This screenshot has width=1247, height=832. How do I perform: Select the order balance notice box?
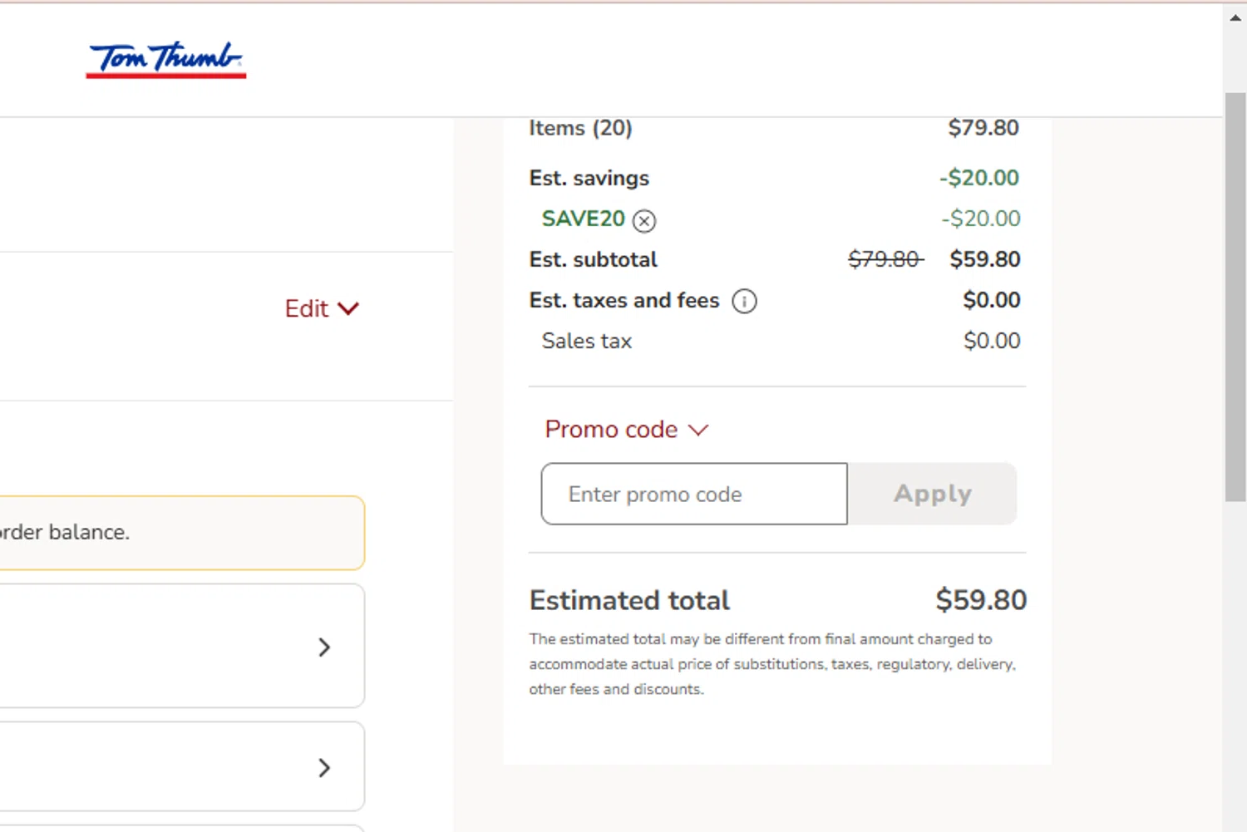(182, 533)
